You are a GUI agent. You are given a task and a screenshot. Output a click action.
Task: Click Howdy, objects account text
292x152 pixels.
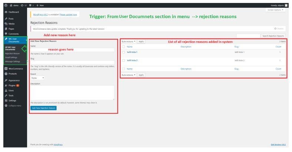(x=277, y=6)
